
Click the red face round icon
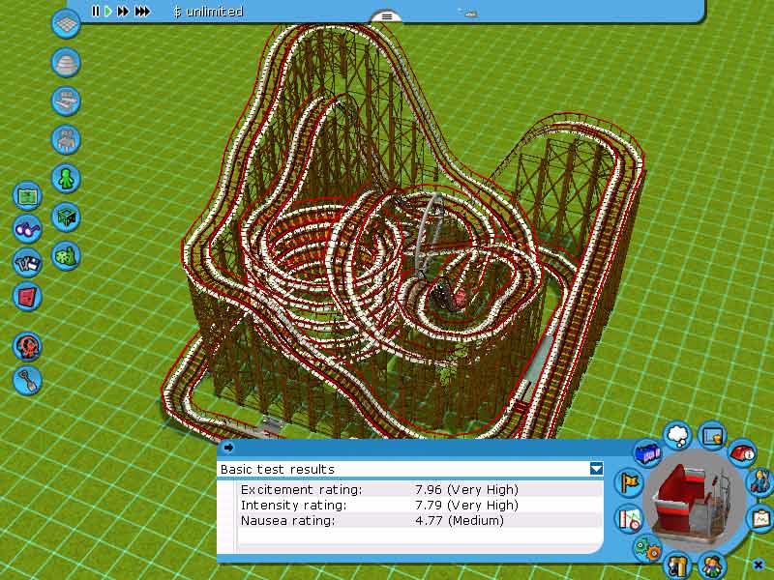pyautogui.click(x=27, y=346)
